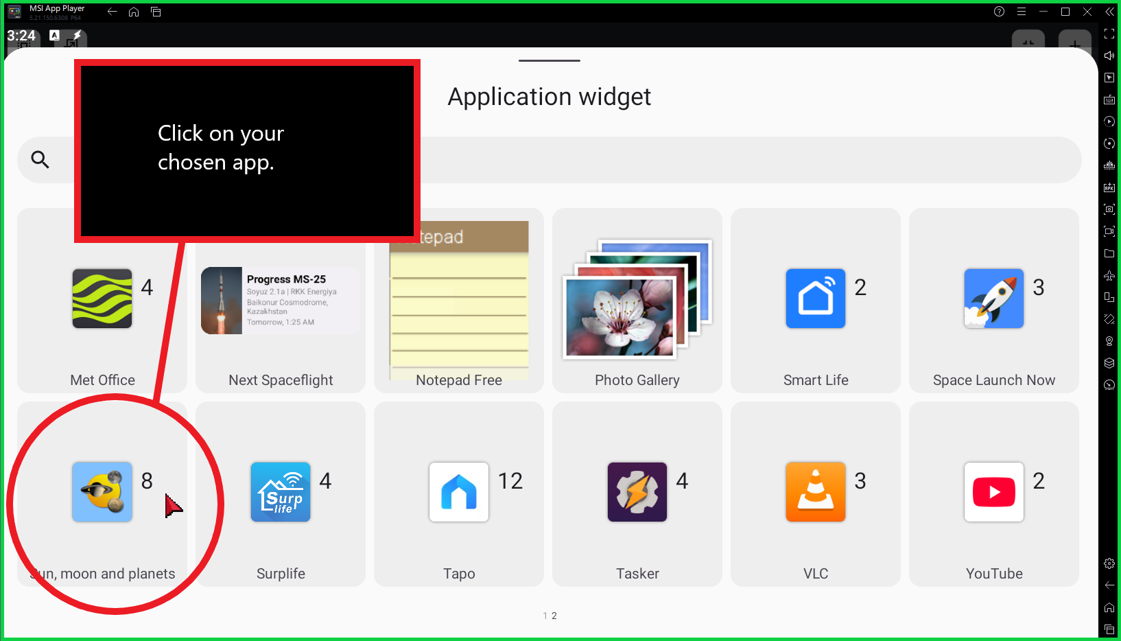Click the Sun, moon and planets icon
1121x641 pixels.
point(102,492)
